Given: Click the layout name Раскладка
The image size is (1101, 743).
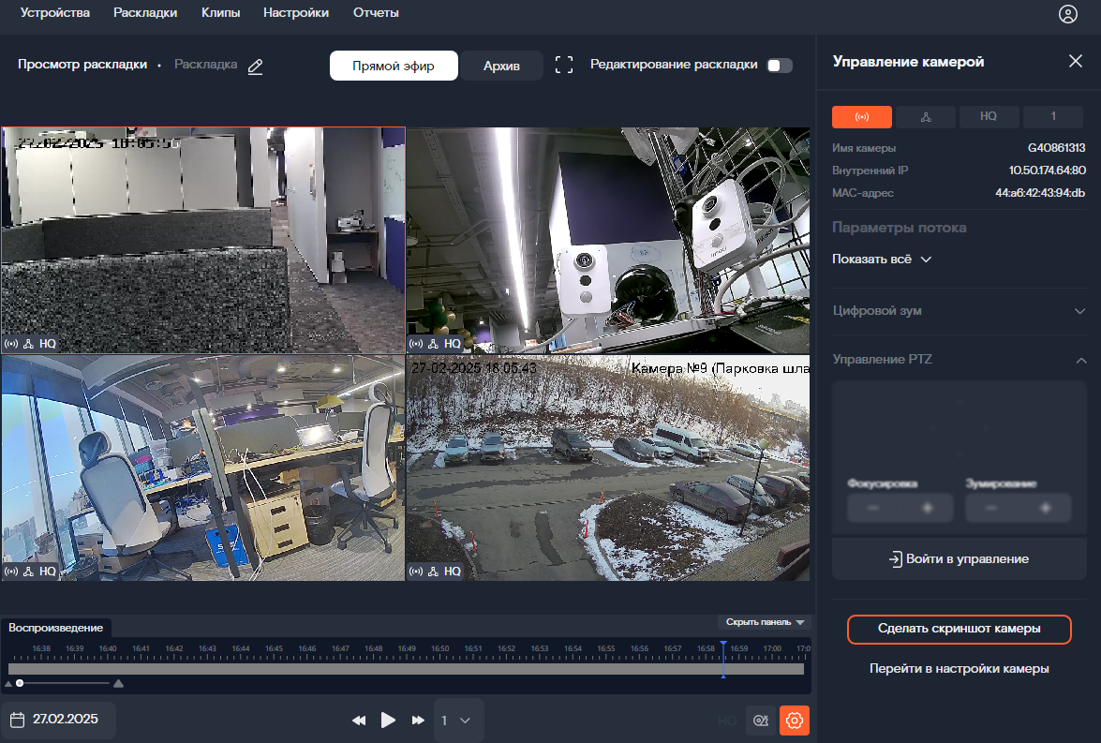Looking at the screenshot, I should click(206, 65).
